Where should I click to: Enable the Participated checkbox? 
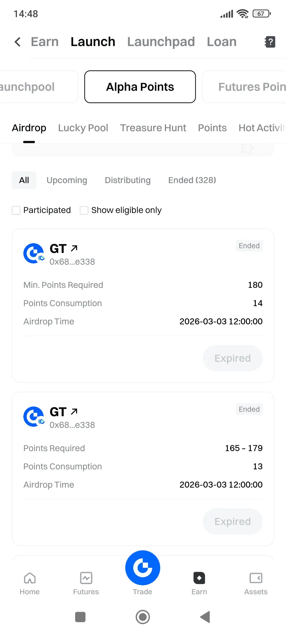16,211
